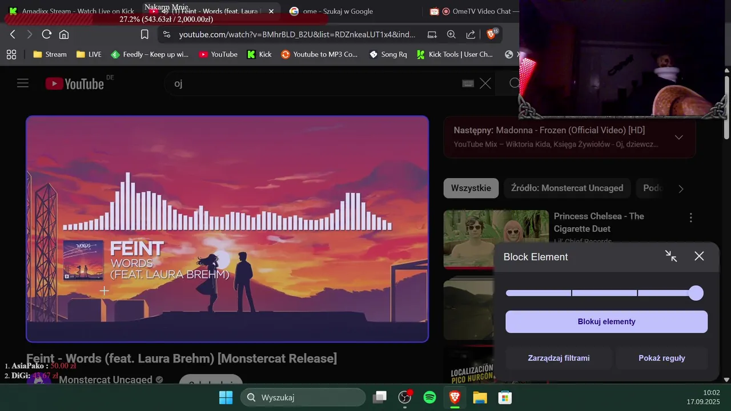This screenshot has width=731, height=411.
Task: Open Kick Tools User Chat bookmark
Action: coord(455,54)
